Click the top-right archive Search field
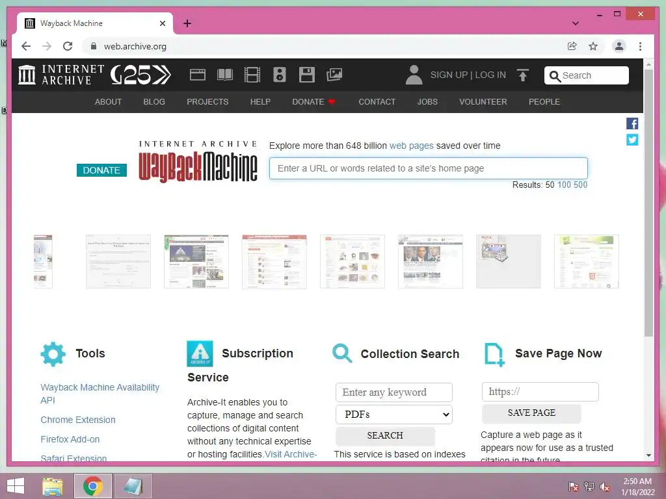666x499 pixels. pyautogui.click(x=586, y=75)
